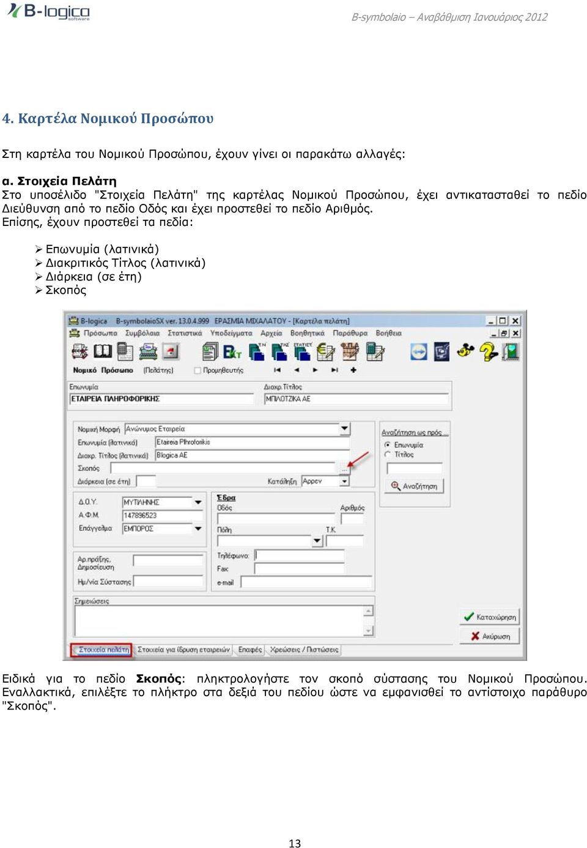Go to the first record arrow
This screenshot has width=587, height=848.
point(277,370)
